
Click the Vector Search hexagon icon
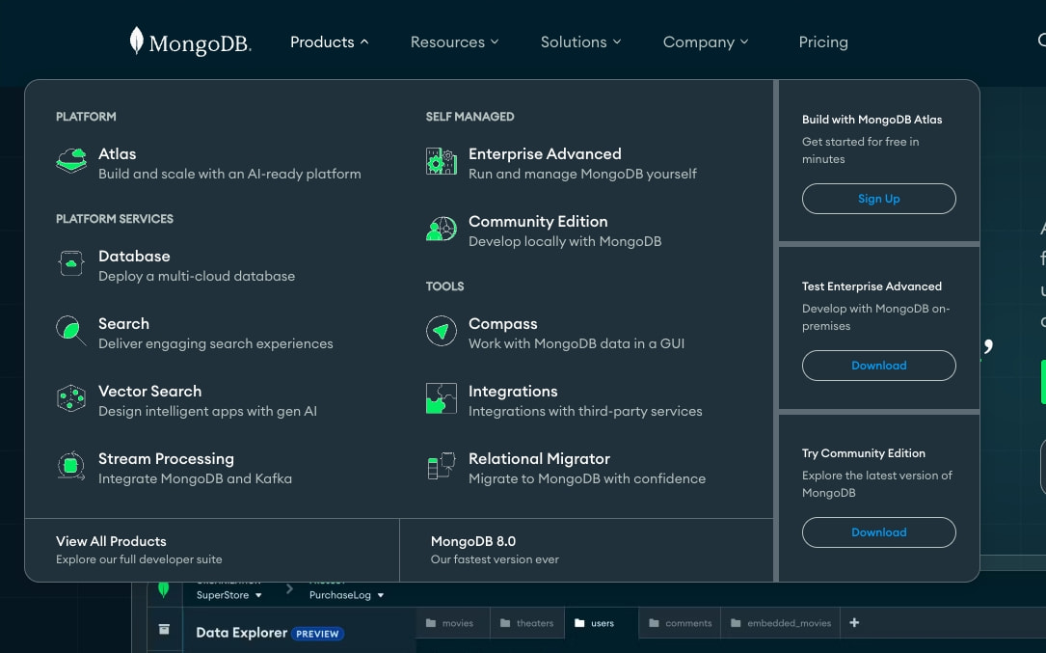[x=71, y=398]
